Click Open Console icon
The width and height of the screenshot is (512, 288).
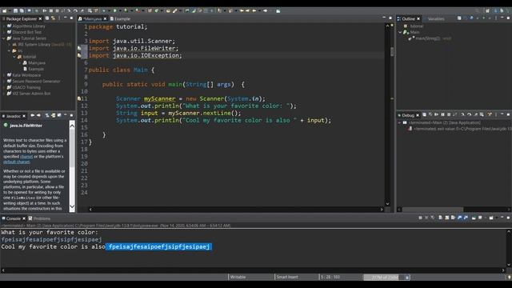491,218
